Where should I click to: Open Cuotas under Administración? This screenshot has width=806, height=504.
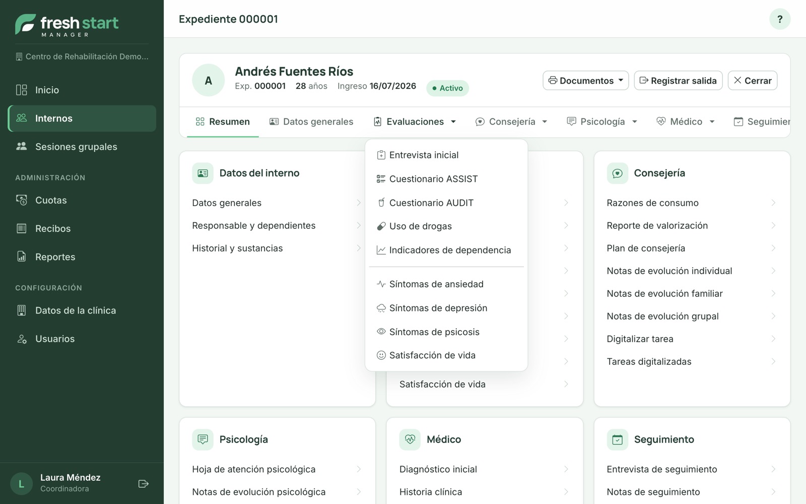82,200
